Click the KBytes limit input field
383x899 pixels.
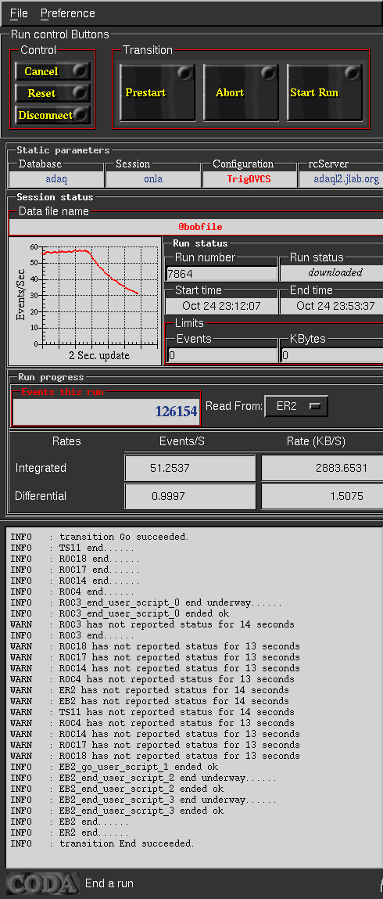(332, 355)
